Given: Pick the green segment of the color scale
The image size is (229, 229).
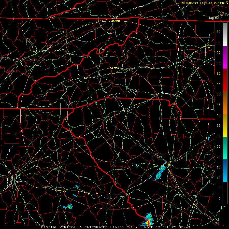Looking at the screenshot, I should point(225,148).
